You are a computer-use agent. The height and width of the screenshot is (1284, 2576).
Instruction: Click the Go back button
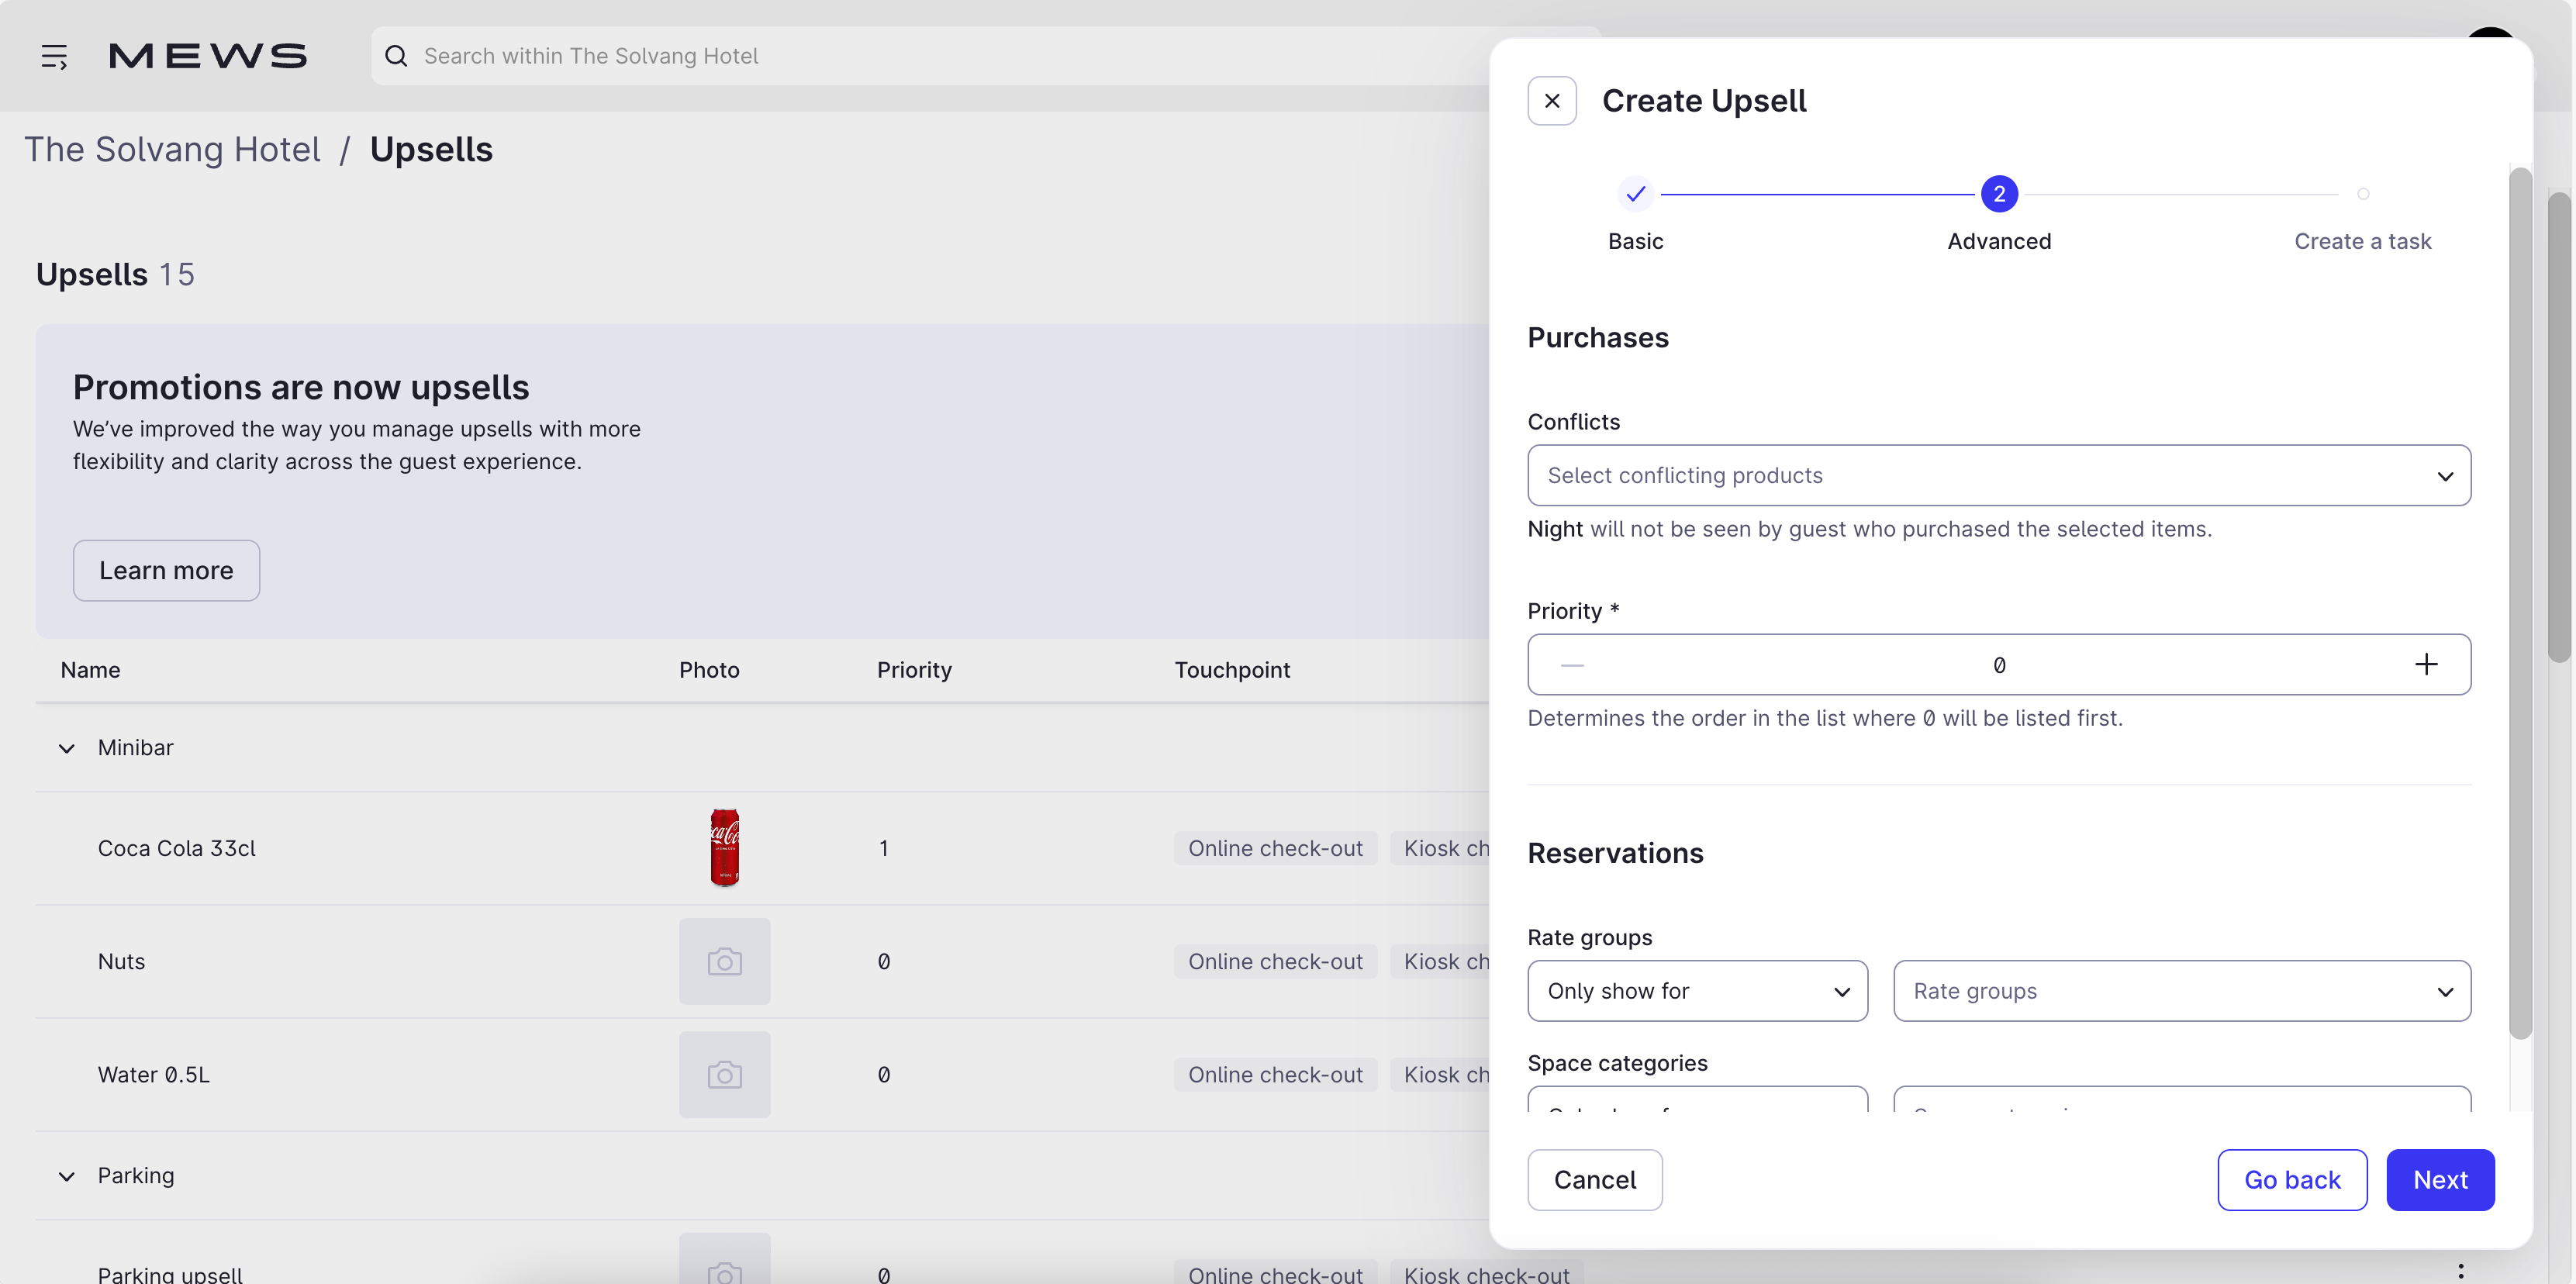[2292, 1180]
